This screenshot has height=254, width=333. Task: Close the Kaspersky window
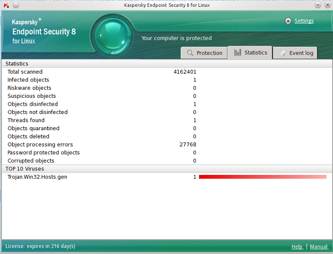pos(328,5)
